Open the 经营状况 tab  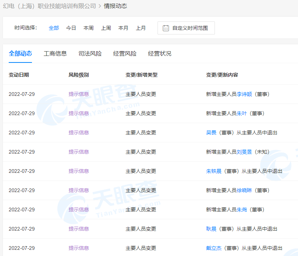(x=160, y=53)
